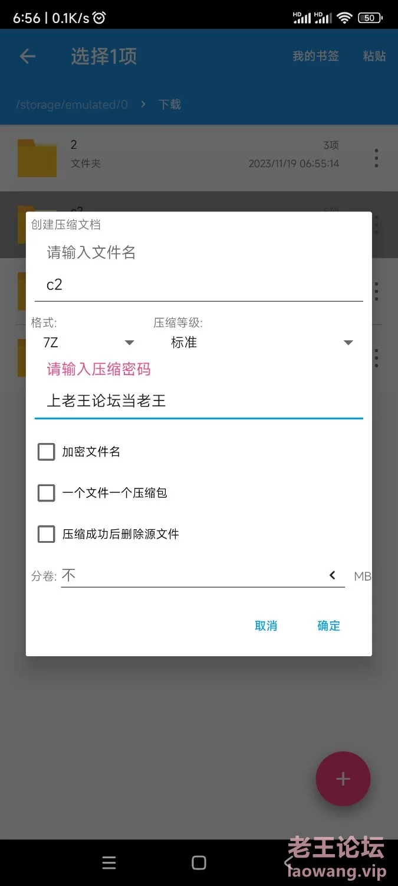
Task: Confirm with the 确定 button
Action: coord(329,626)
